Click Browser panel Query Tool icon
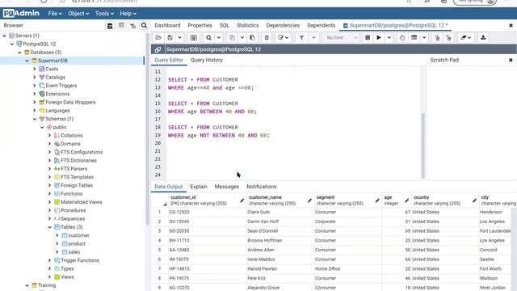This screenshot has width=517, height=291. coord(110,25)
